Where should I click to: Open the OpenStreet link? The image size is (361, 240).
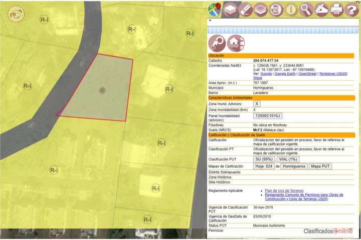pyautogui.click(x=307, y=73)
